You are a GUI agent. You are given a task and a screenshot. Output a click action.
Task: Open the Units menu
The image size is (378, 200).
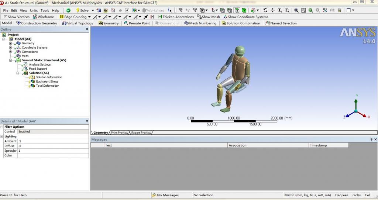coord(34,11)
